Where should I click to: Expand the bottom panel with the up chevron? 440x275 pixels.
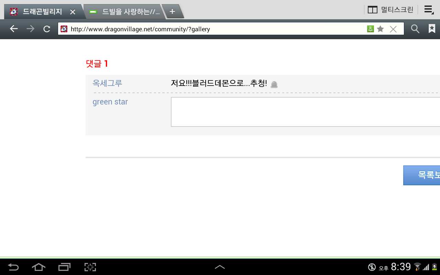click(220, 267)
